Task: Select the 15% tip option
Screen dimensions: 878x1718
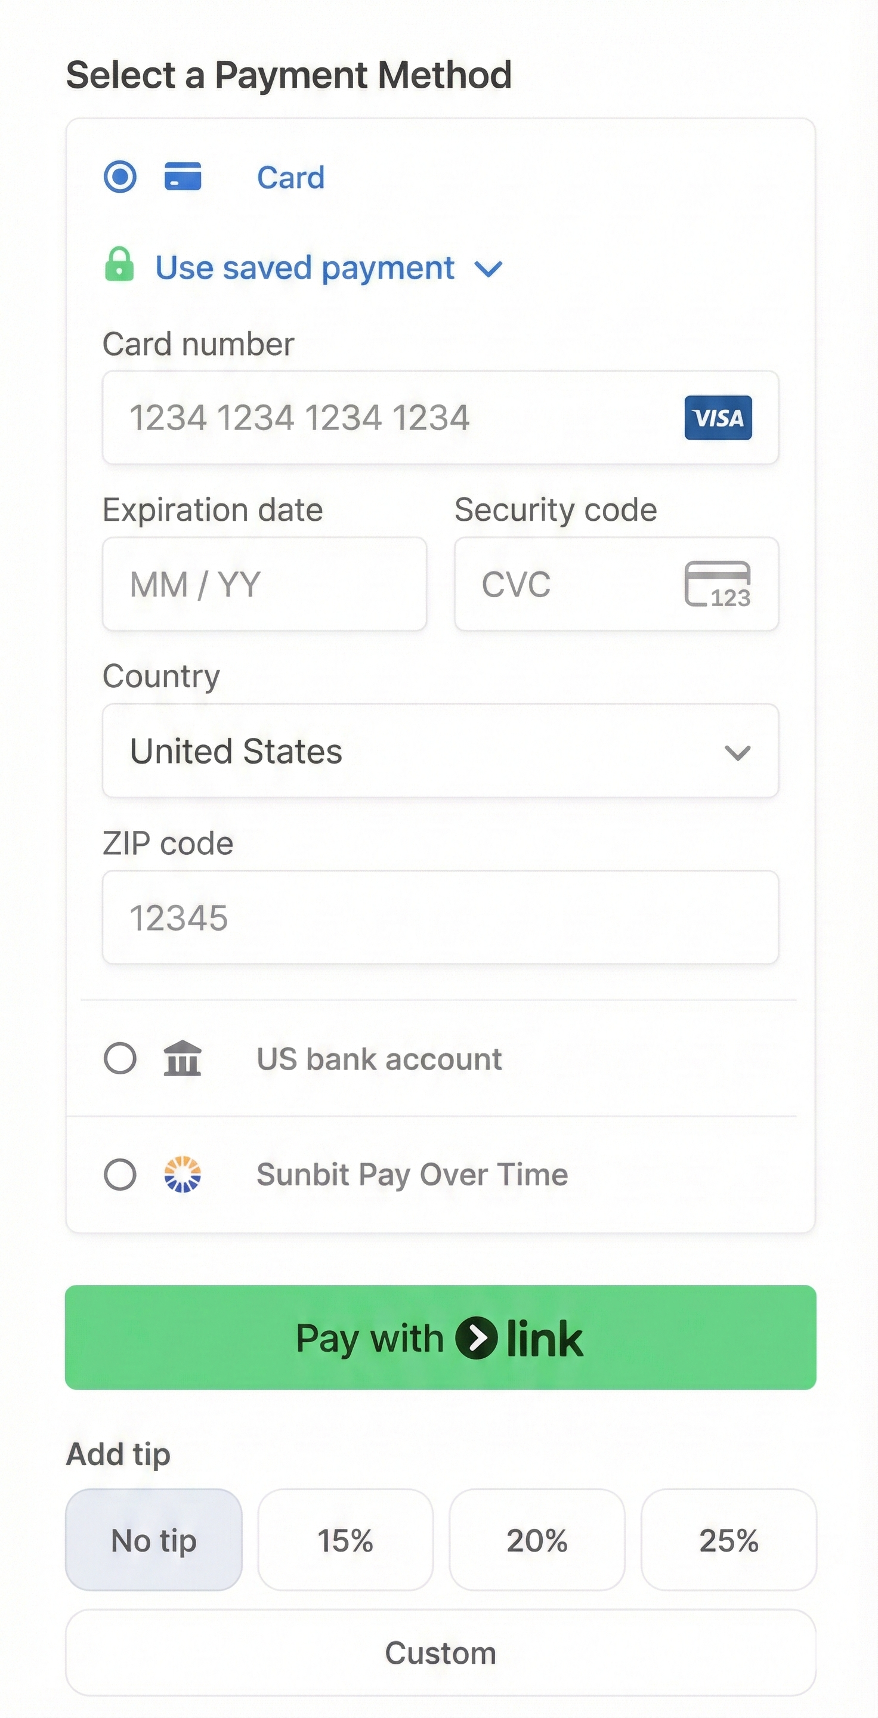Action: click(x=345, y=1541)
